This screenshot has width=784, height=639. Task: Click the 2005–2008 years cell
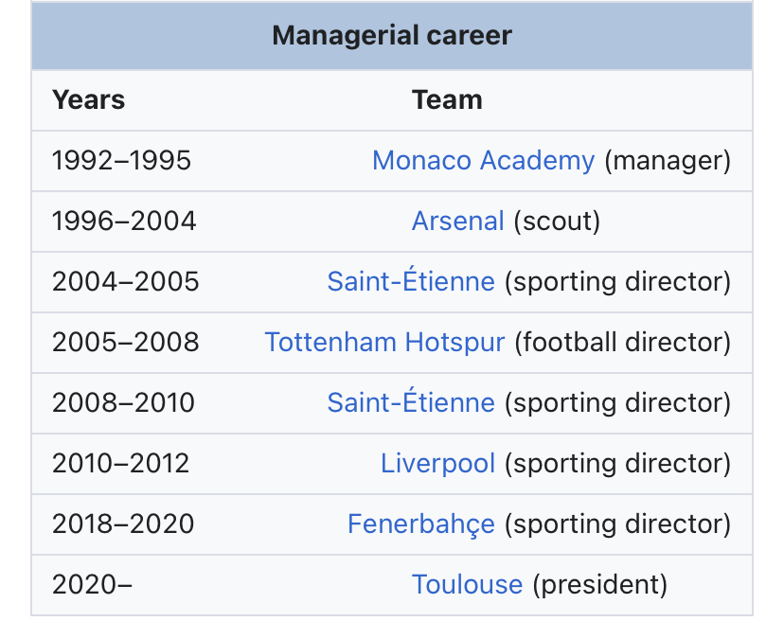pyautogui.click(x=126, y=342)
